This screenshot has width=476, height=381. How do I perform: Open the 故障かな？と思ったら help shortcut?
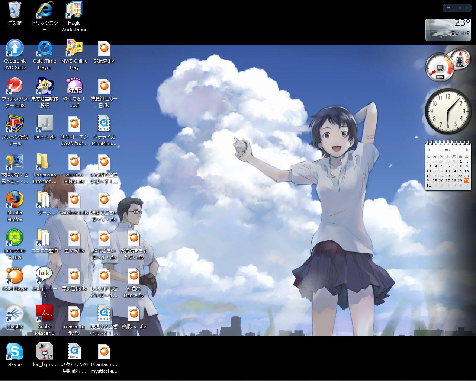(x=15, y=169)
